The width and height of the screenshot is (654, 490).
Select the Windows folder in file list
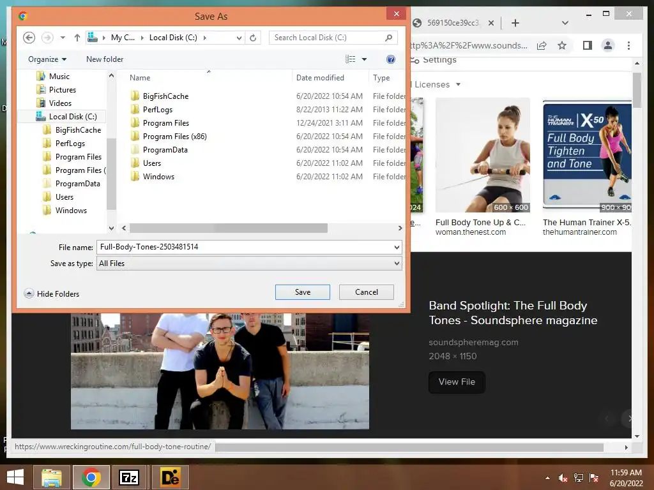[158, 177]
